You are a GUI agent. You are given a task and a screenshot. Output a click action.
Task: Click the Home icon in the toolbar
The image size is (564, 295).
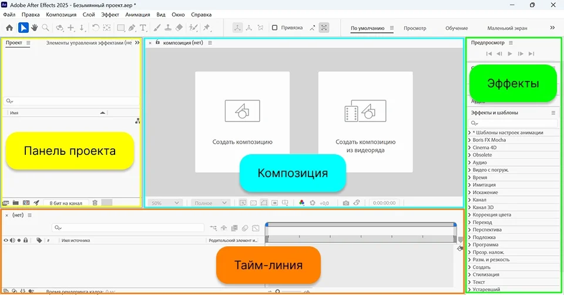click(9, 28)
